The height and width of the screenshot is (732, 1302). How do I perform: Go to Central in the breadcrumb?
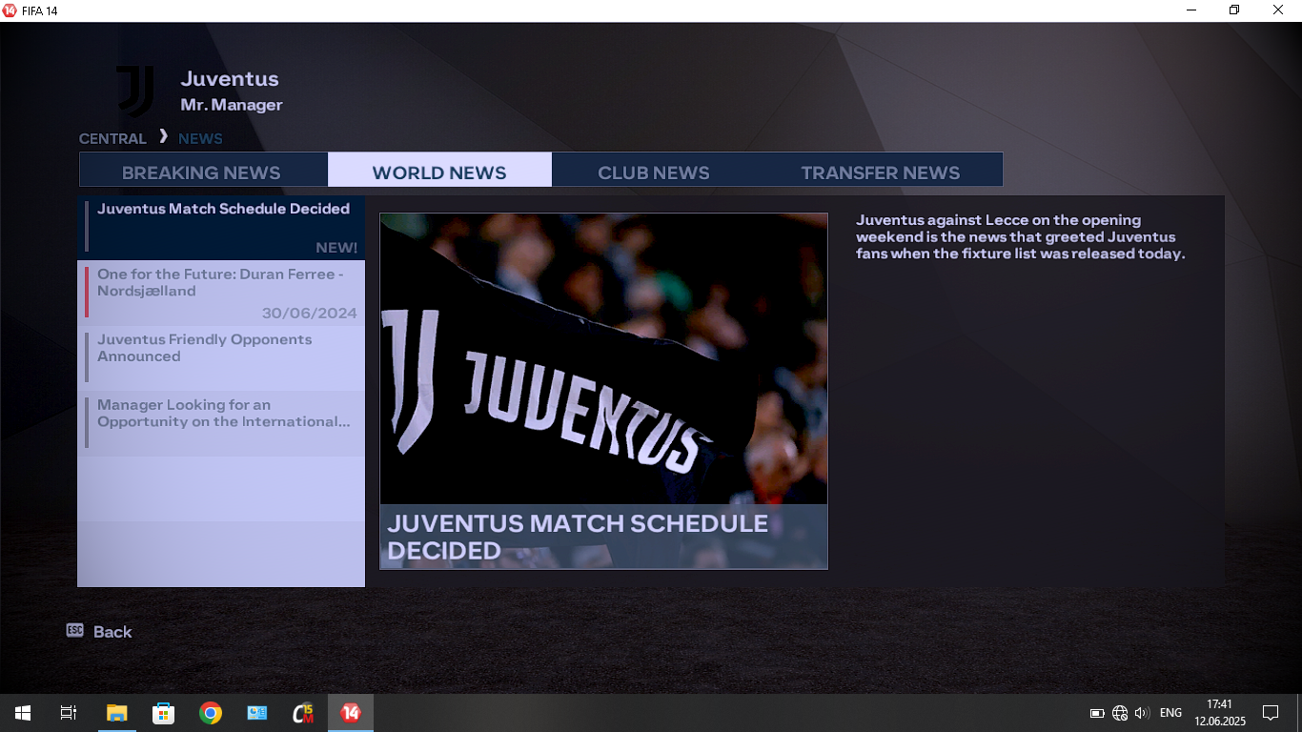click(112, 138)
